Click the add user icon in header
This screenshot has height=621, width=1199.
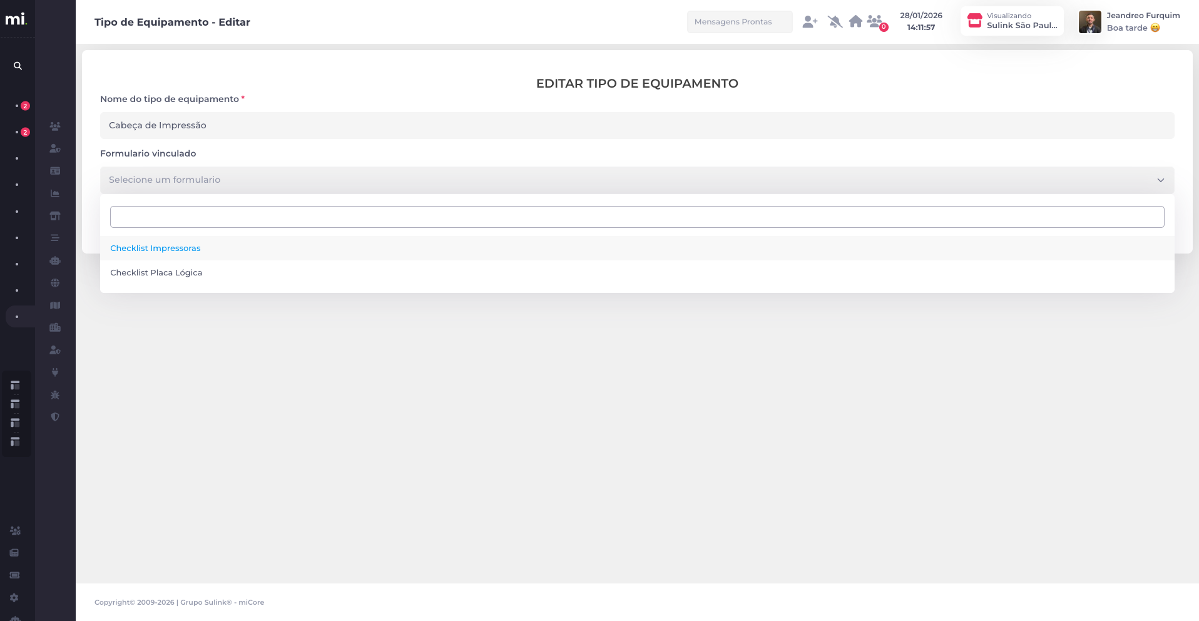tap(810, 22)
